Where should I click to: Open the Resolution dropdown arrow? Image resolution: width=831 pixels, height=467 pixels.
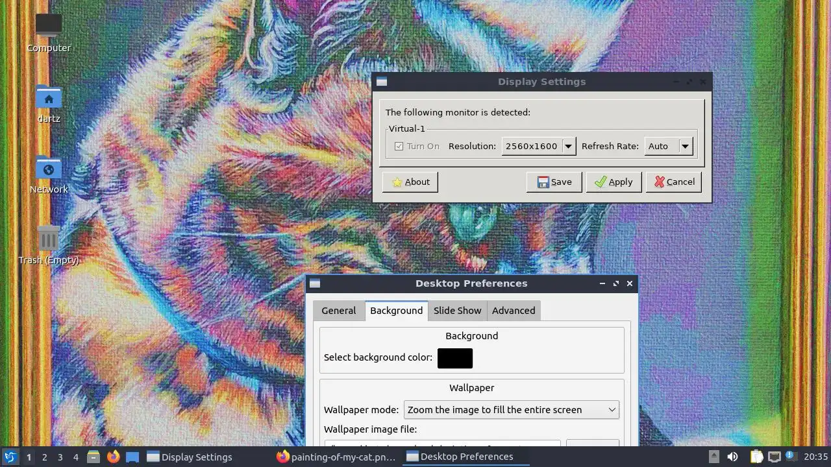[568, 146]
